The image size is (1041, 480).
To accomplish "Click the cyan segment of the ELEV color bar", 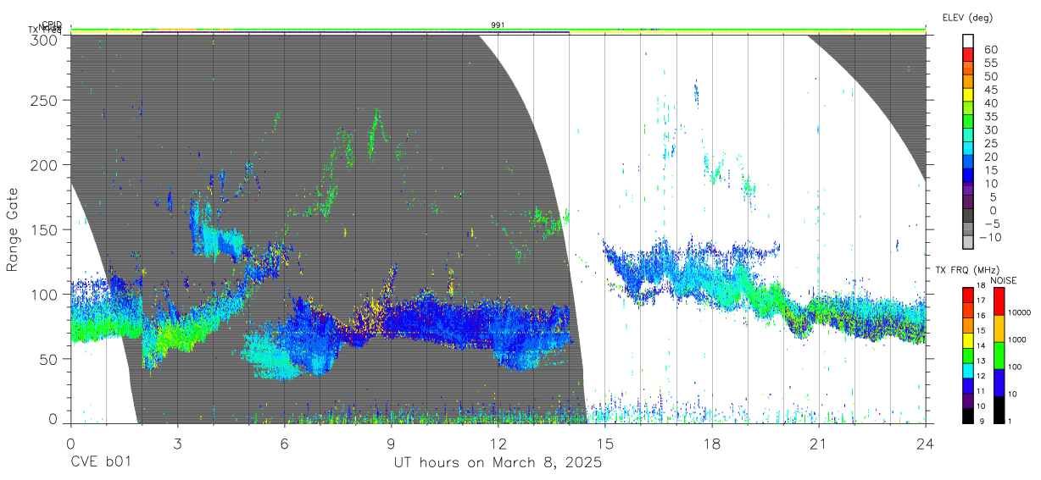I will point(968,149).
